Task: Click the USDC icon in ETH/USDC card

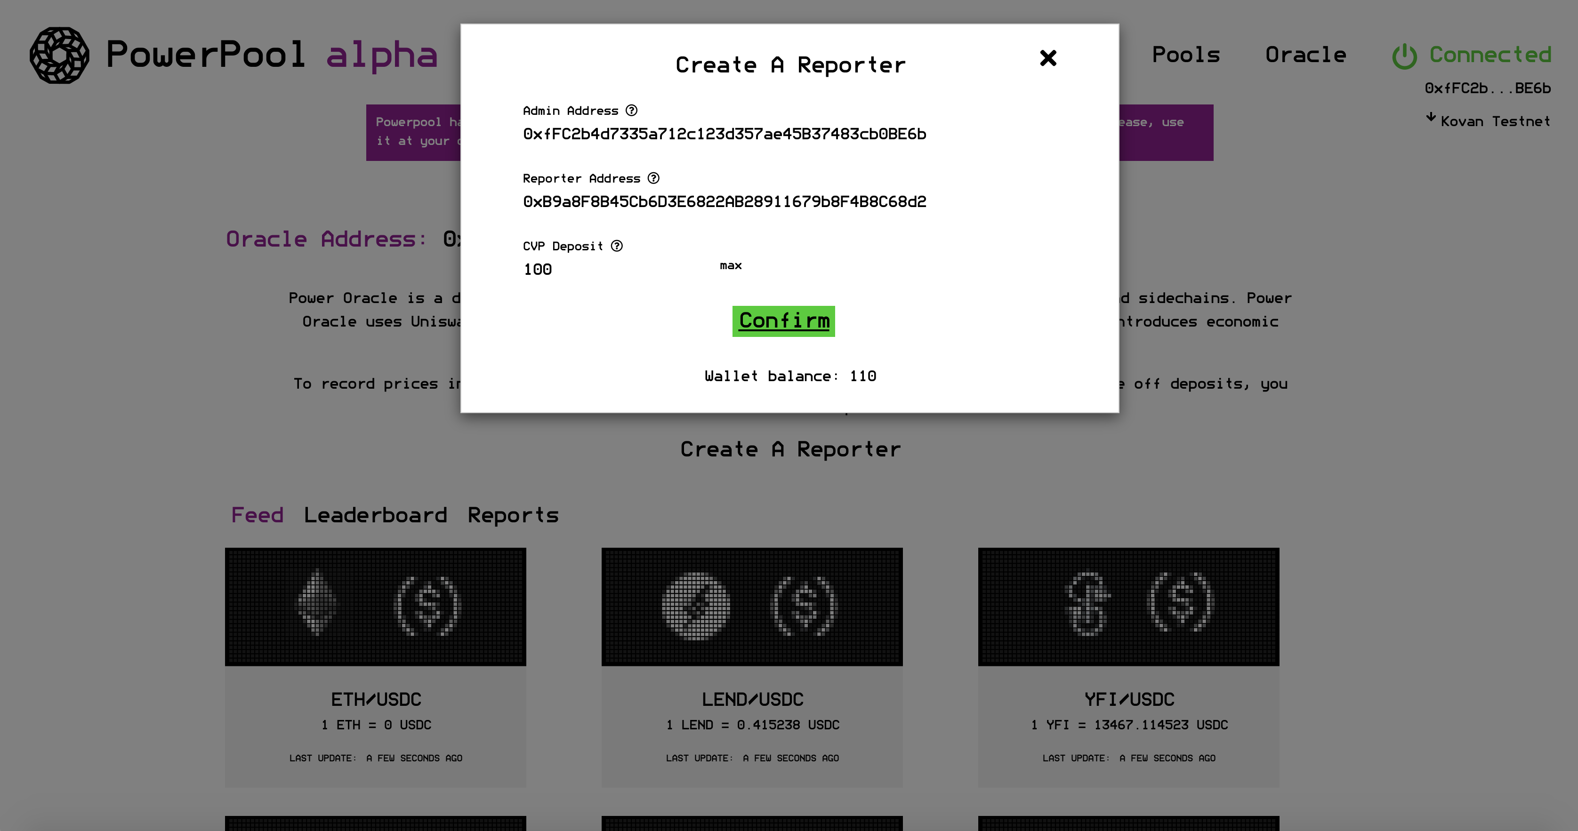Action: (427, 606)
